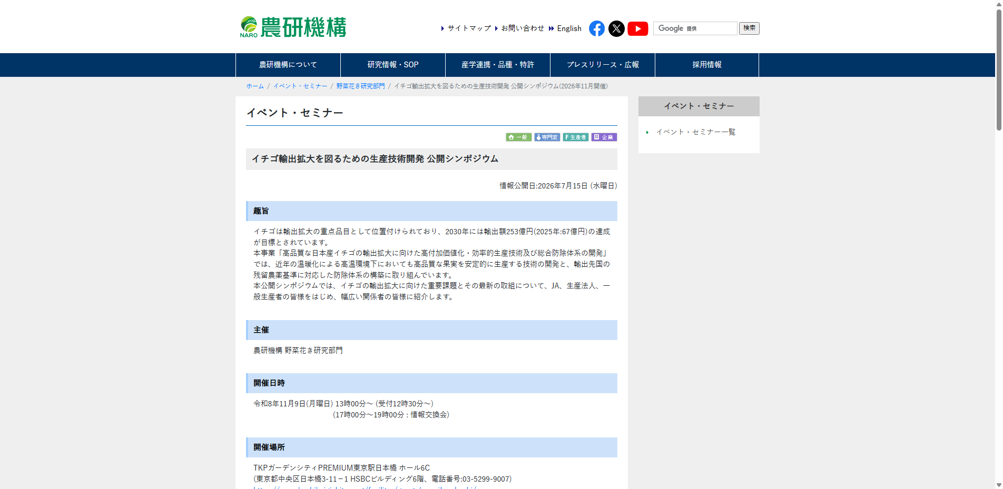Click the venue address line with 03-5299-9007
The width and height of the screenshot is (1003, 489).
click(x=382, y=479)
